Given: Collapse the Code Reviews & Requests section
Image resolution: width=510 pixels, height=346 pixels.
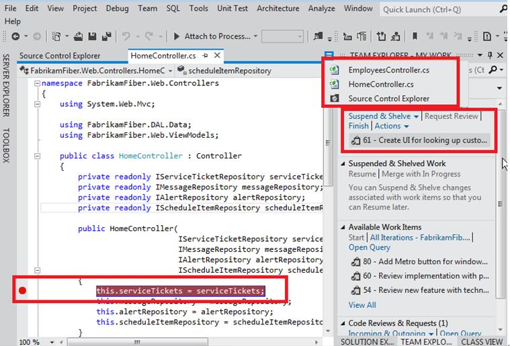Looking at the screenshot, I should (x=343, y=323).
